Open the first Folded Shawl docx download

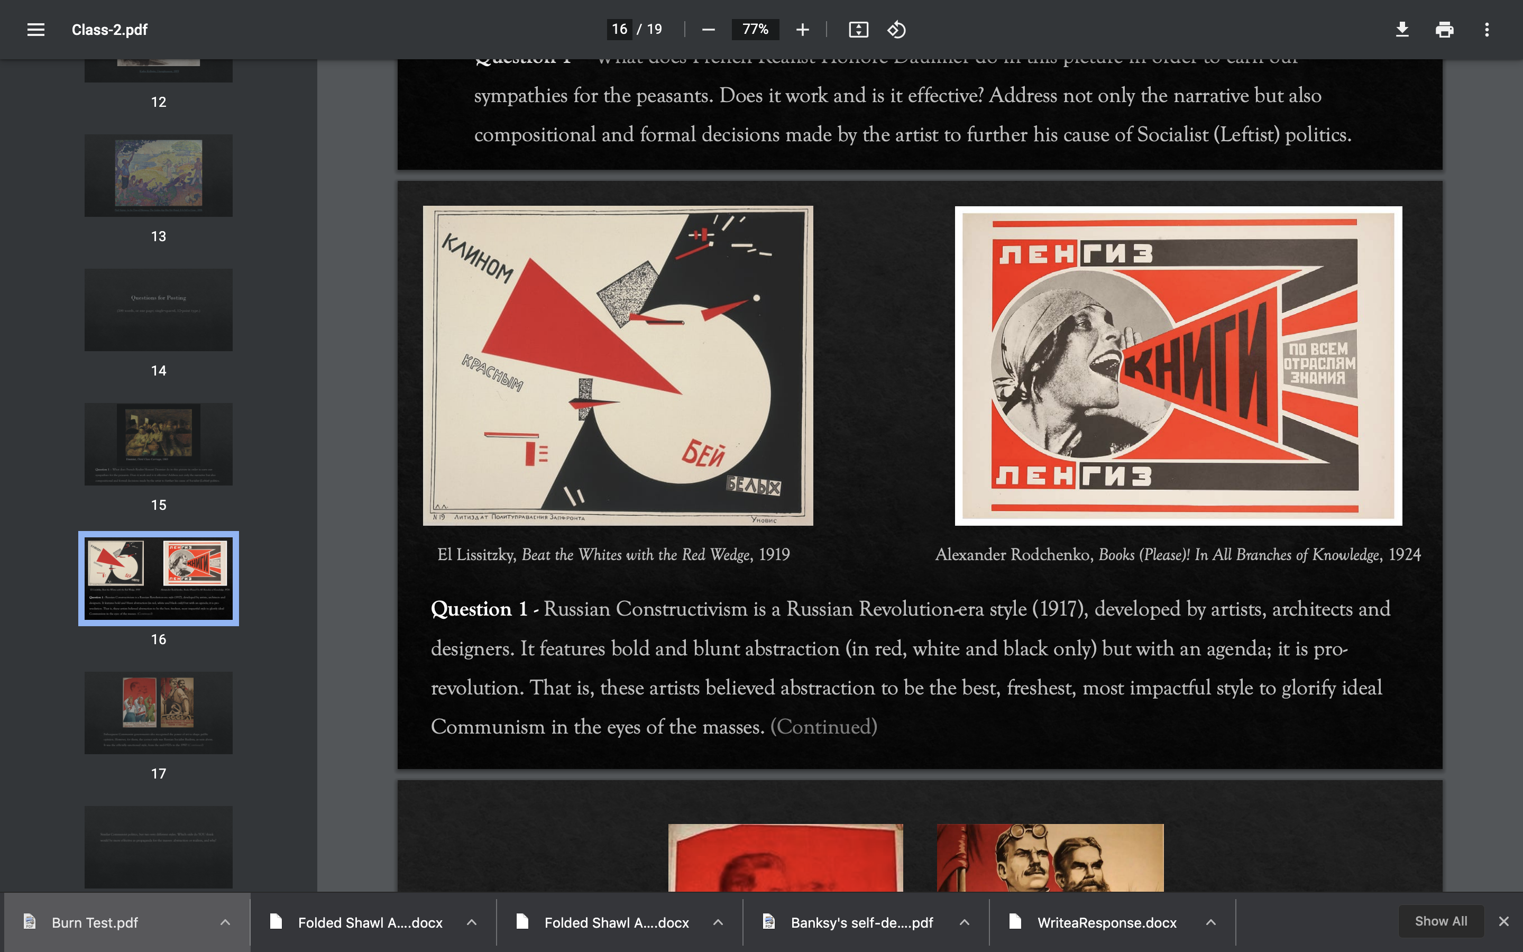point(370,922)
